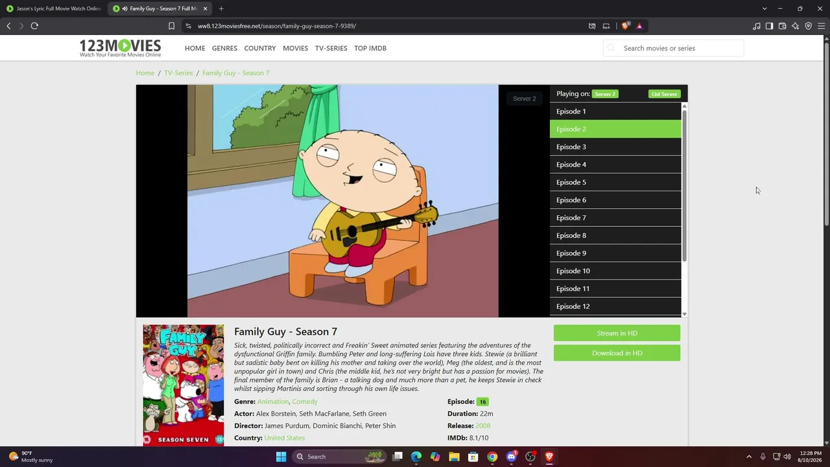The image size is (830, 467).
Task: Select Episode 1
Action: [x=615, y=112]
